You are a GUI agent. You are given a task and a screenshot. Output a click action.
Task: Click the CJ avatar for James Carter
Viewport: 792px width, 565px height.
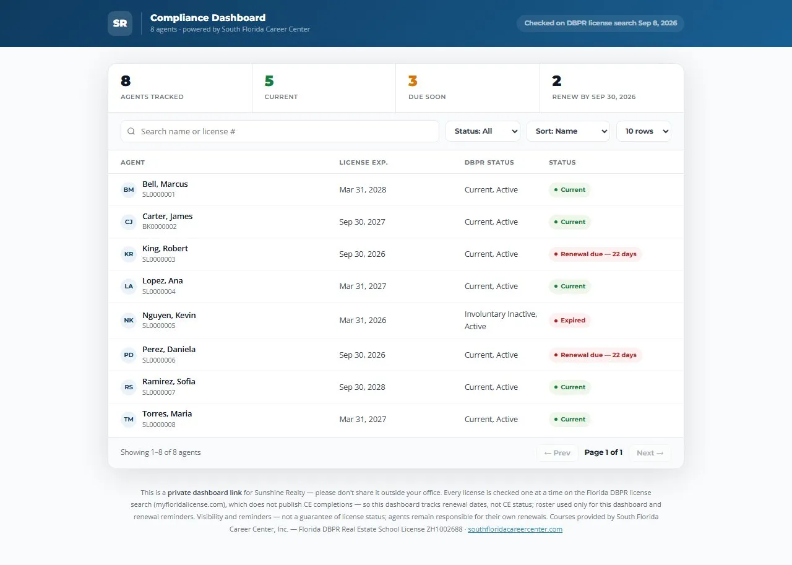coord(128,222)
